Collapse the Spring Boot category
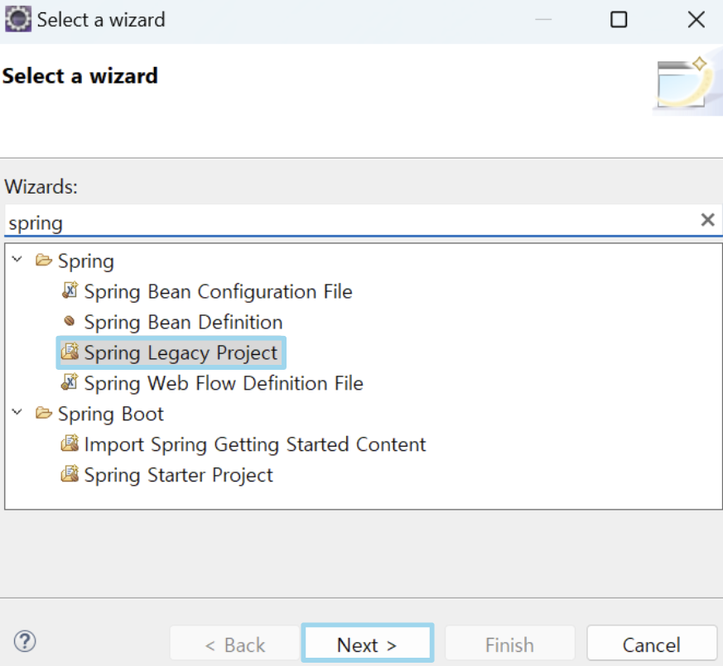This screenshot has width=723, height=666. [17, 412]
